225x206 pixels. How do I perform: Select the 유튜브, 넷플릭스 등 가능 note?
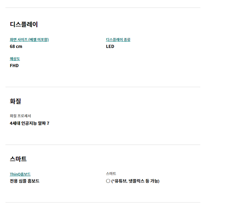[135, 181]
